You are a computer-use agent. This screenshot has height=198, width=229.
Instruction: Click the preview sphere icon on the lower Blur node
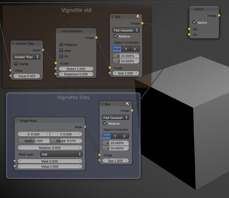tap(128, 104)
